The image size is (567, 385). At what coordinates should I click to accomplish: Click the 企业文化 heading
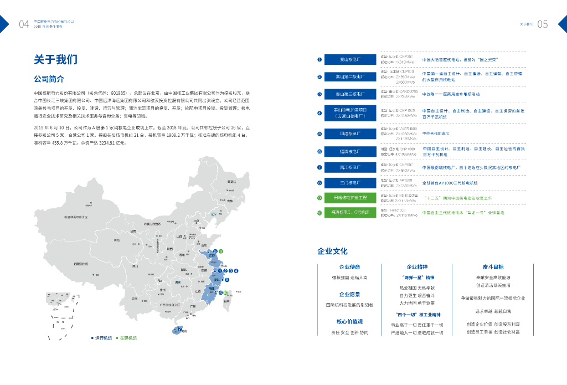(332, 251)
